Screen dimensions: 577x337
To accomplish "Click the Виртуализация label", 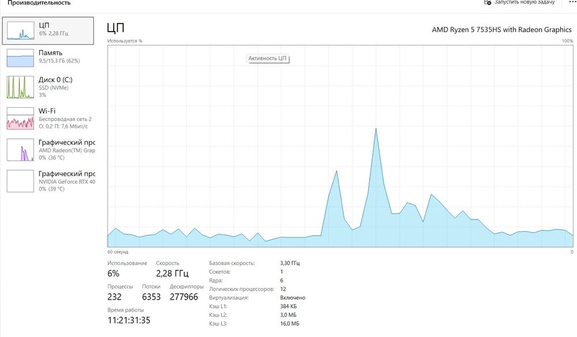I will point(229,298).
